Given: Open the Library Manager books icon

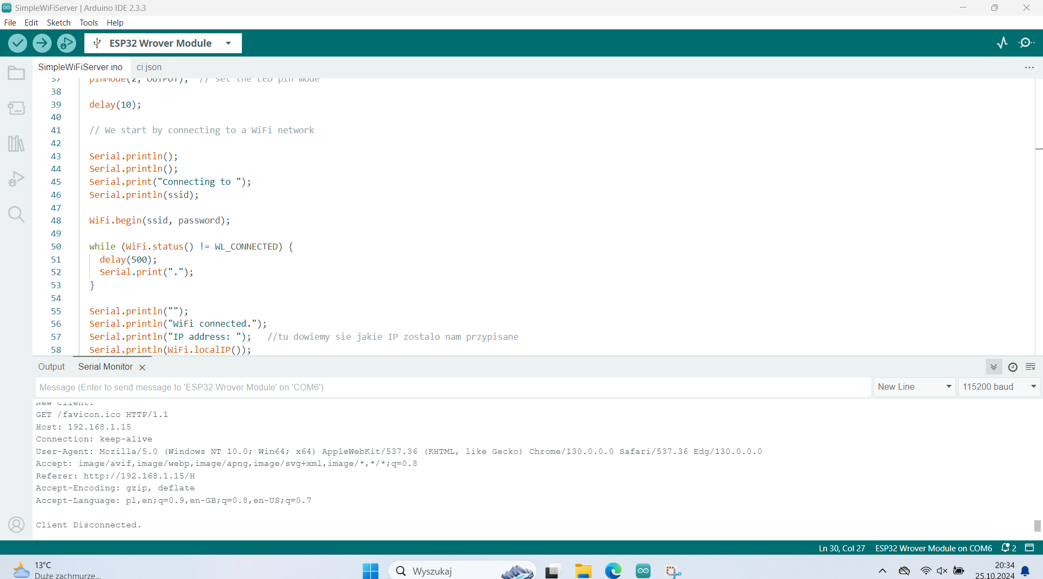Looking at the screenshot, I should 16,144.
